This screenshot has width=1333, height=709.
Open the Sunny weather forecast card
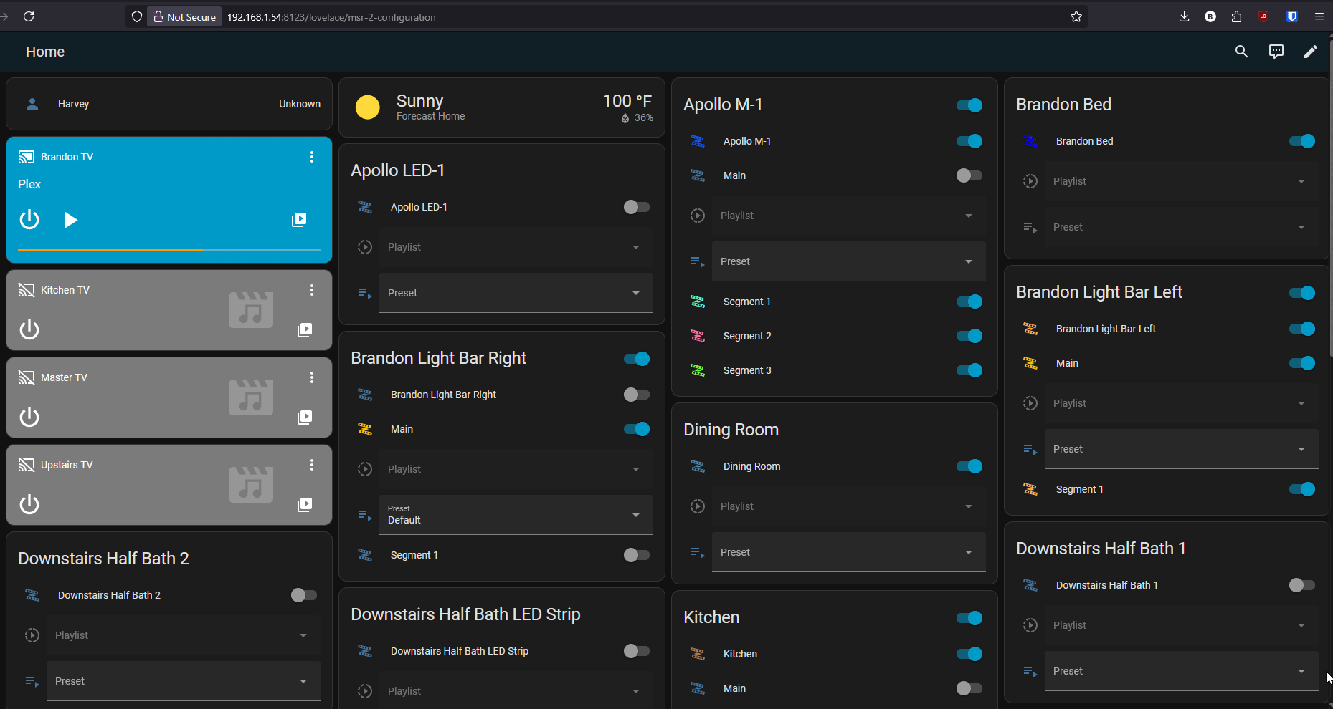(x=502, y=107)
